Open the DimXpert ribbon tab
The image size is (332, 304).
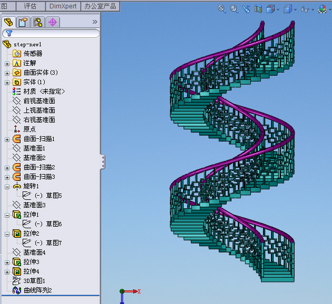63,6
